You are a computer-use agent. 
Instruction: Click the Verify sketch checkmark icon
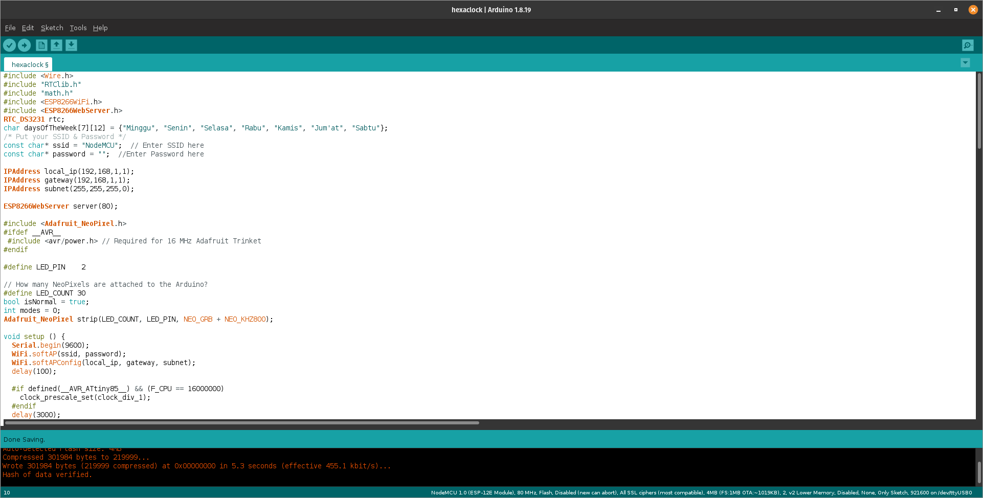pos(9,46)
